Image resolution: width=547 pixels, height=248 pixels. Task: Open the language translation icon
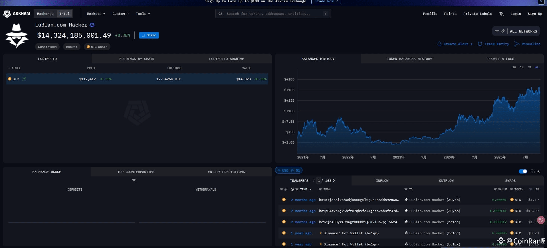pos(501,14)
